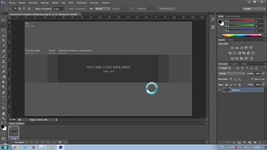
Task: Click the Kenarı İncelt button
Action: (167, 9)
